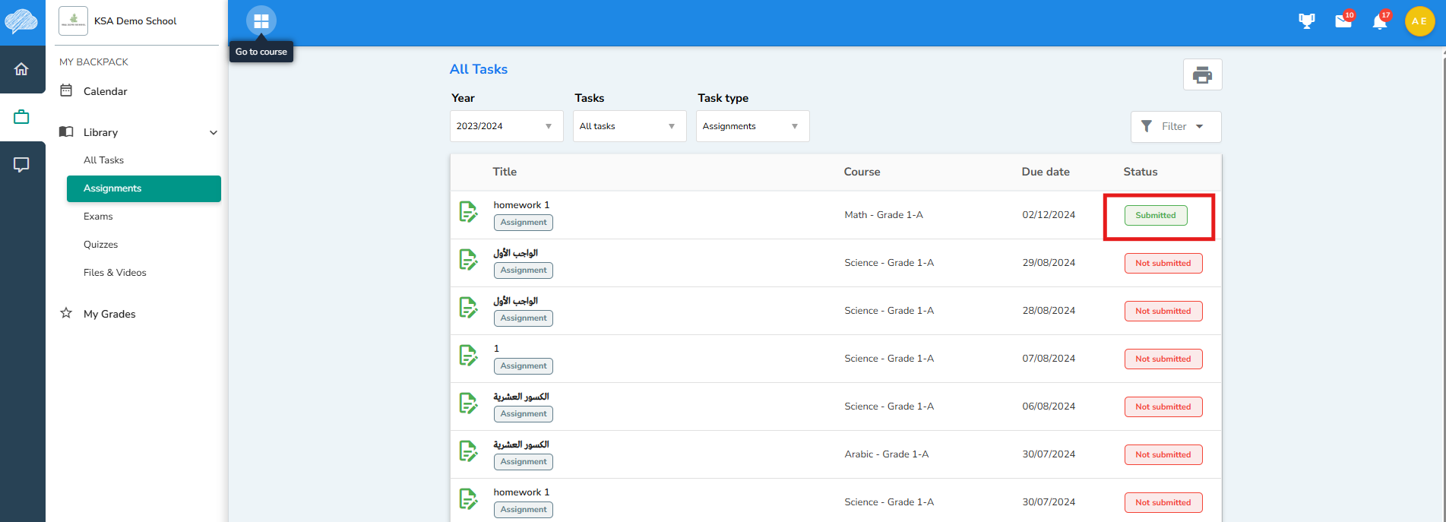
Task: Click Not submitted badge for 06/08/2024 task
Action: coord(1163,407)
